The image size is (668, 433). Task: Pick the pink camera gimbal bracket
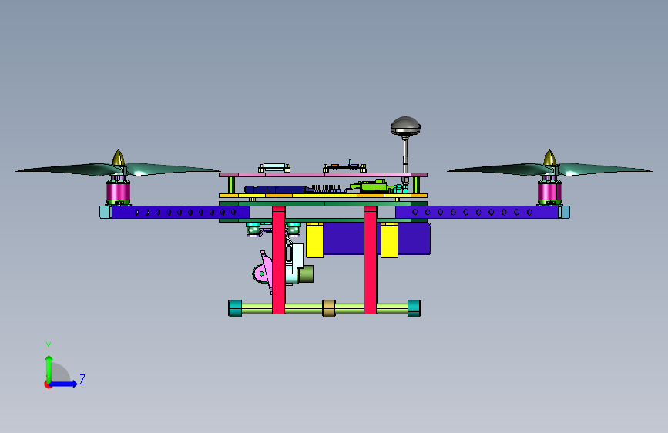pos(267,271)
